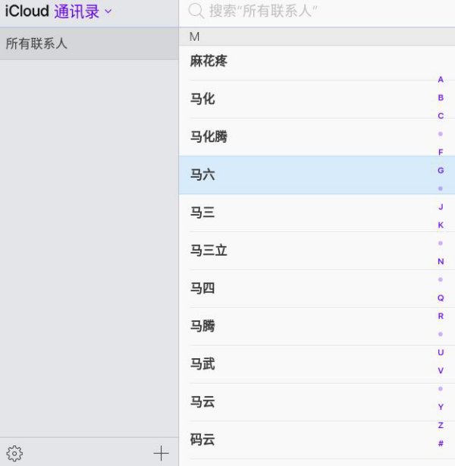455x466 pixels.
Task: Open contact 马化
Action: coord(317,99)
